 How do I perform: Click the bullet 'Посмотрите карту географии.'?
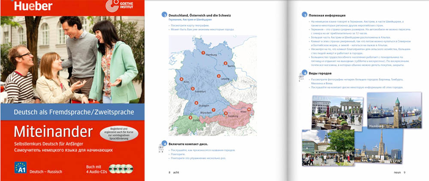pos(190,25)
